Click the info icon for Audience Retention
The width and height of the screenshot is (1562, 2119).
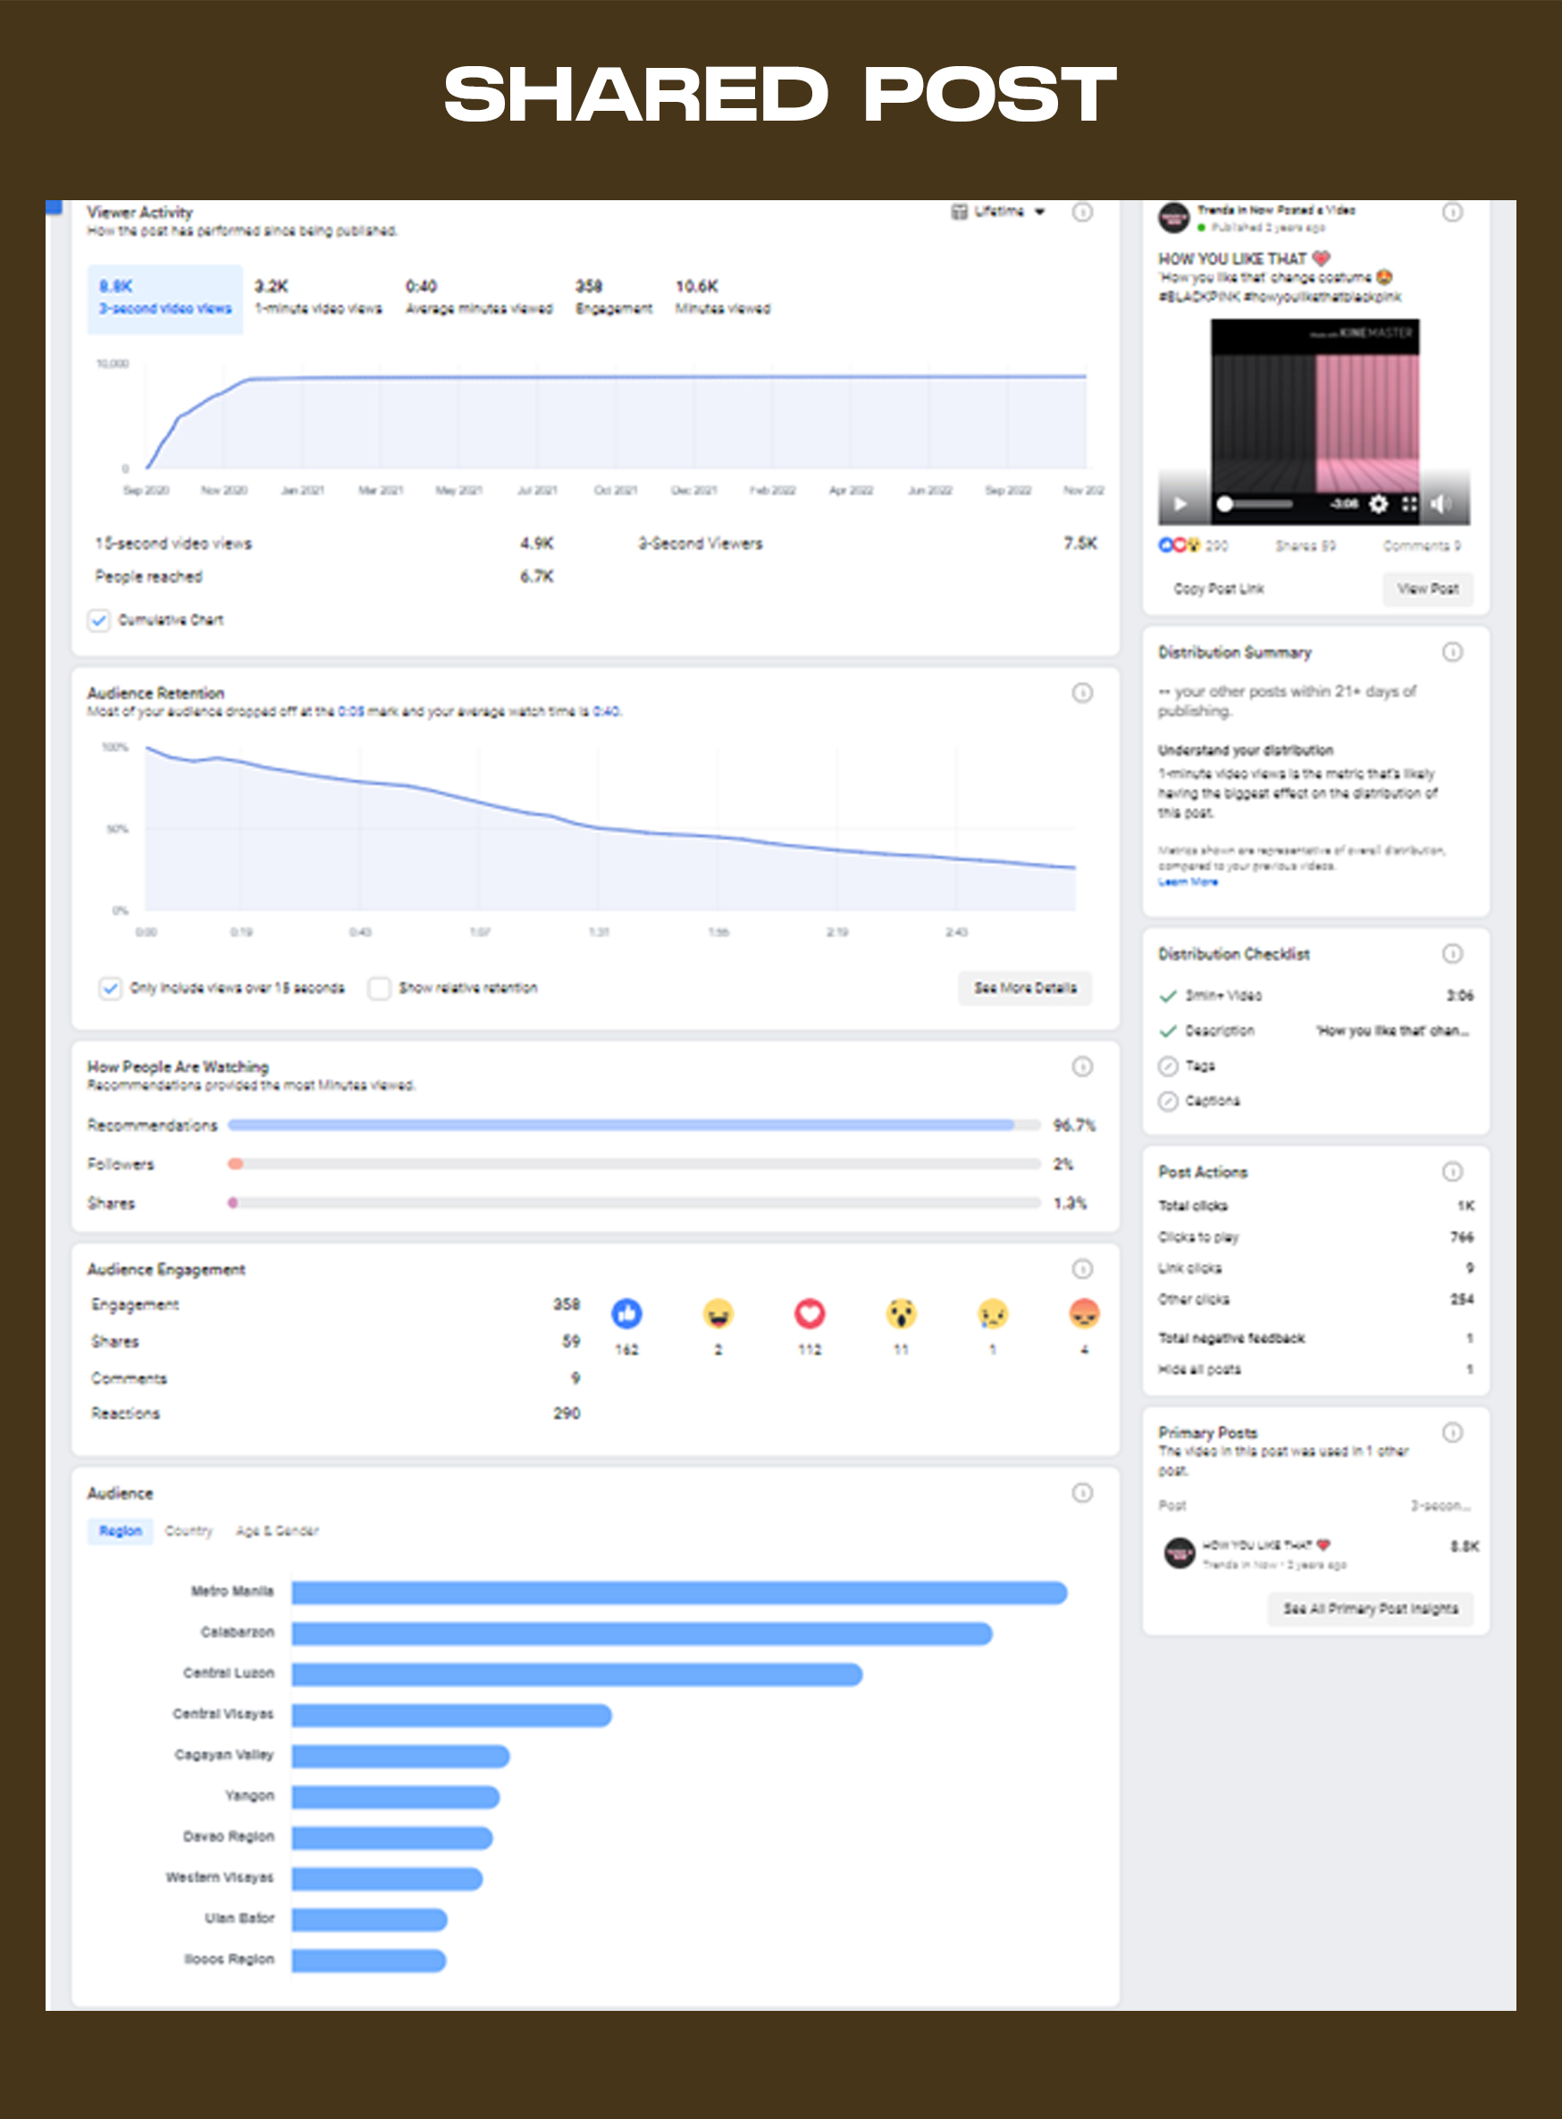tap(1081, 694)
